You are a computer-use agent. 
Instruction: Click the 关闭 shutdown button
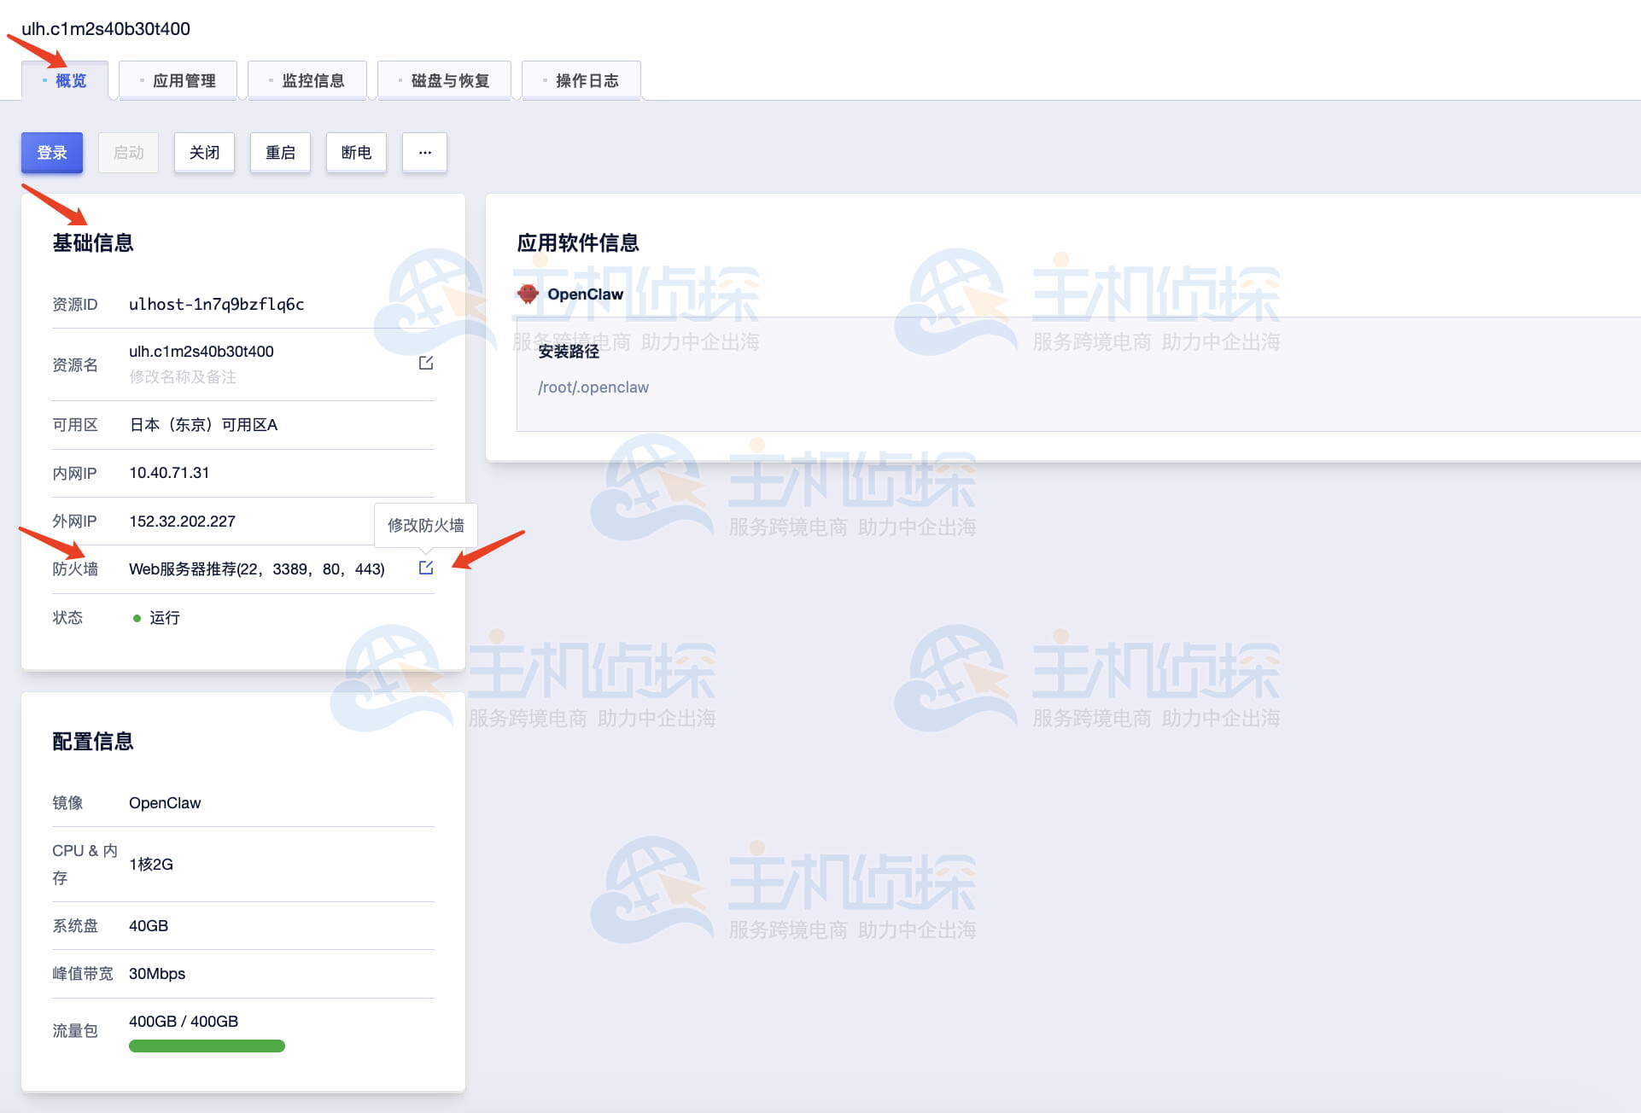coord(204,153)
